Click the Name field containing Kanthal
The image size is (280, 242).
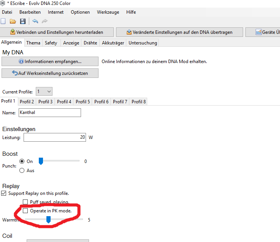point(50,112)
